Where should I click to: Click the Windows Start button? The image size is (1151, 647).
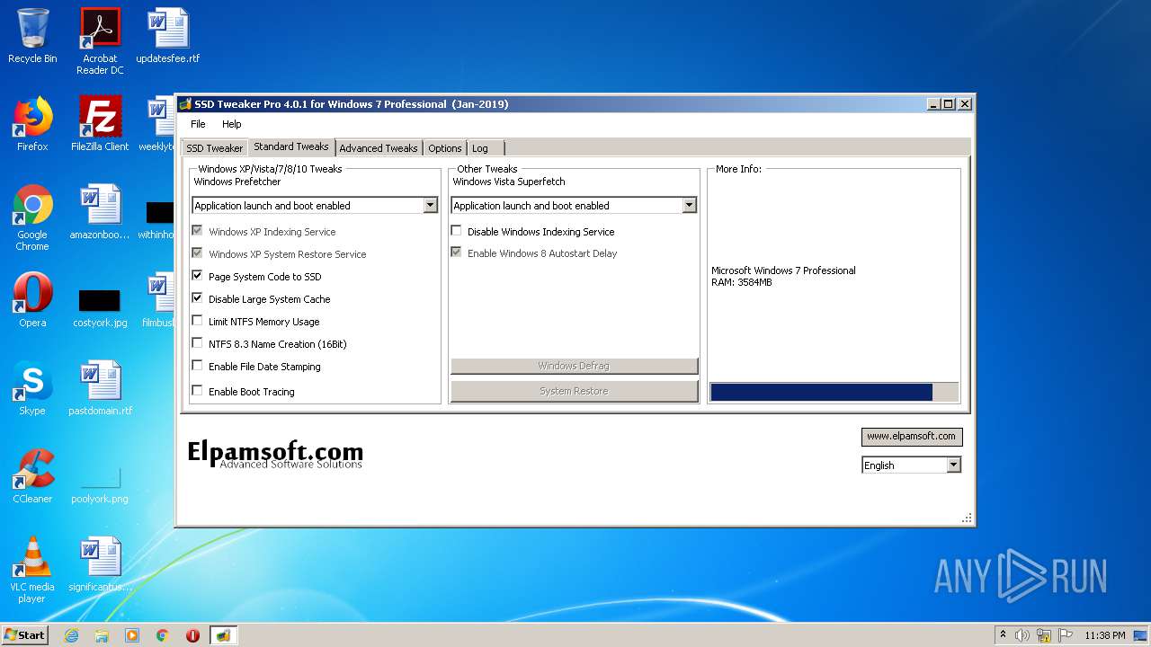tap(25, 635)
